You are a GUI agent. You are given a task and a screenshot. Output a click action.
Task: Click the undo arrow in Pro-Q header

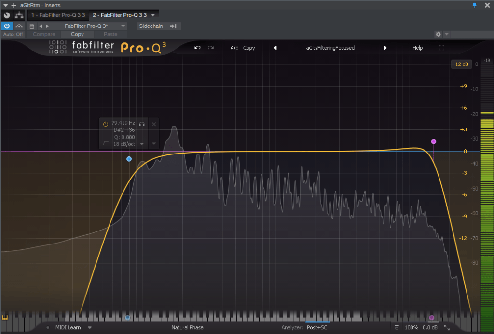[197, 48]
